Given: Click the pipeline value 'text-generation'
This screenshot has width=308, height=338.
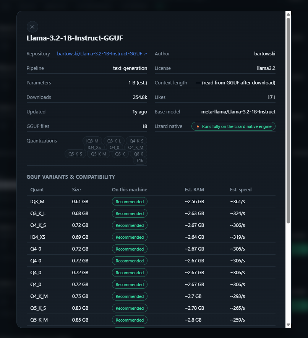Looking at the screenshot, I should pyautogui.click(x=130, y=68).
